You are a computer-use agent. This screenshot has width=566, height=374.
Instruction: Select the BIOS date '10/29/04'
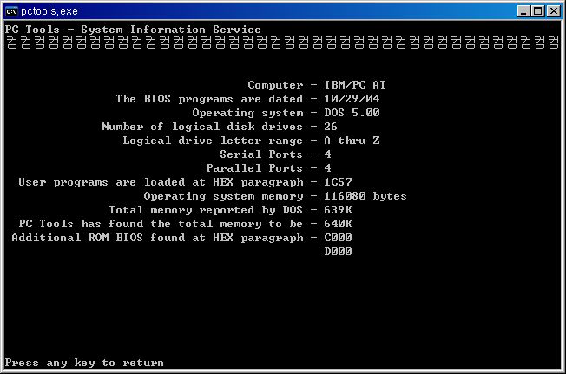pos(352,99)
